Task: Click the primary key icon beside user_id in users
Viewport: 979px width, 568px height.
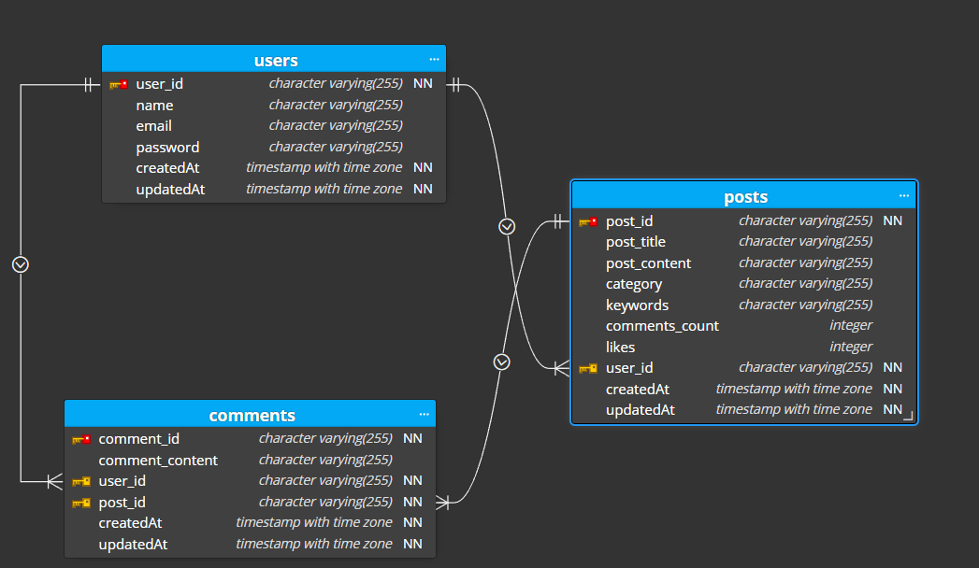Action: coord(119,83)
